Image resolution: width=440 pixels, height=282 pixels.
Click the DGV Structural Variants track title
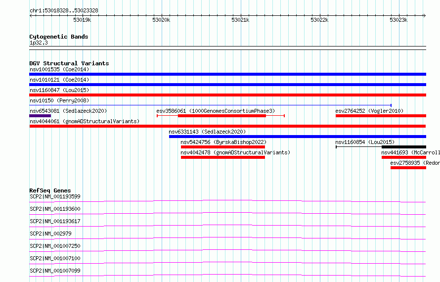(69, 63)
